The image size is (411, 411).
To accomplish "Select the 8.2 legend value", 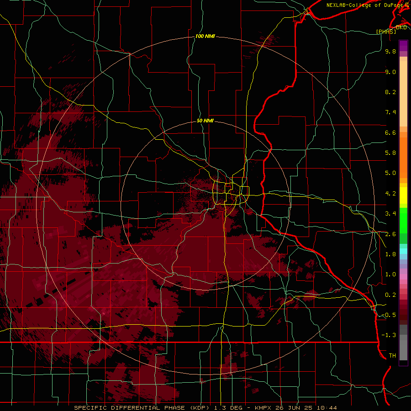I will [390, 92].
